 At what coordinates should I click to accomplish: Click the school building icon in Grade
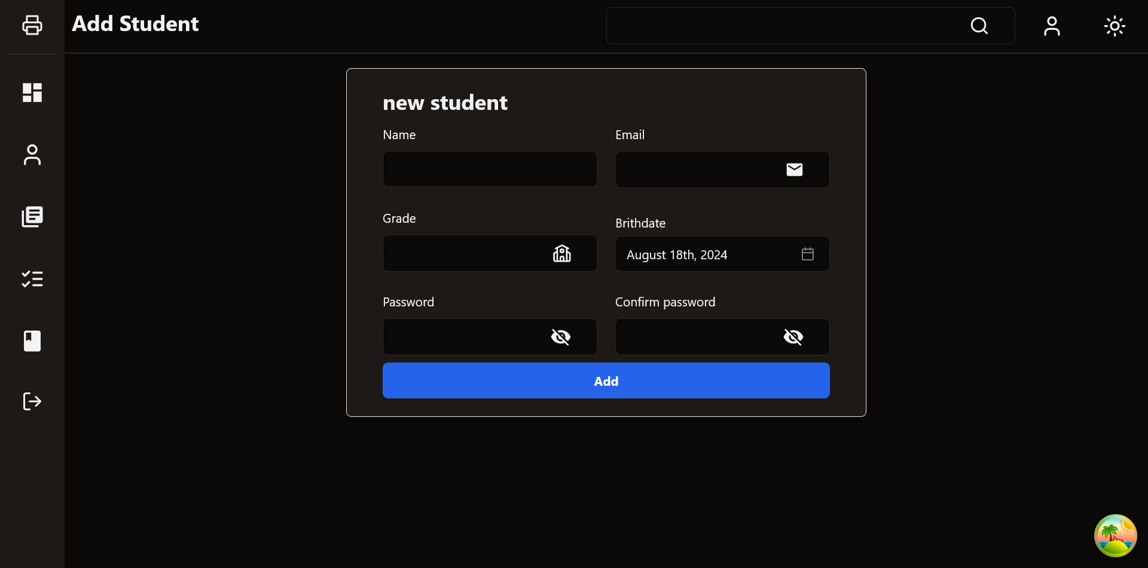pos(561,254)
